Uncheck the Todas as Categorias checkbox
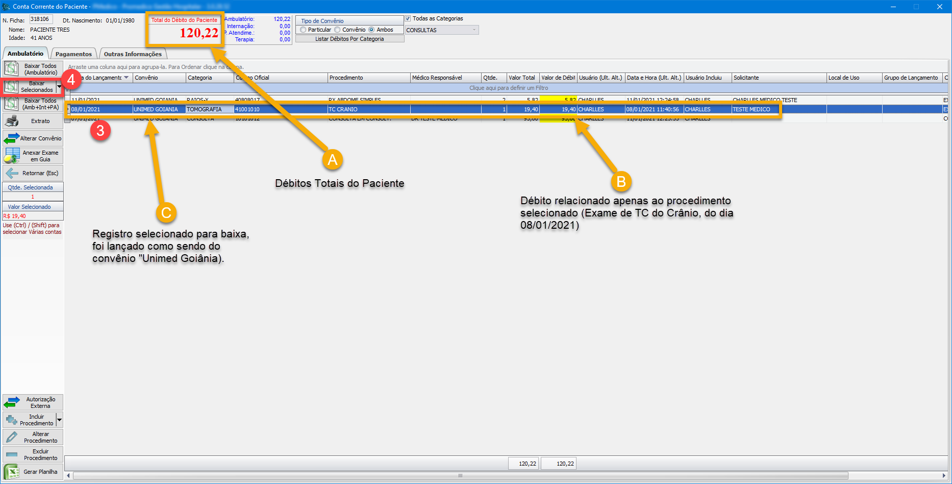 click(x=408, y=18)
